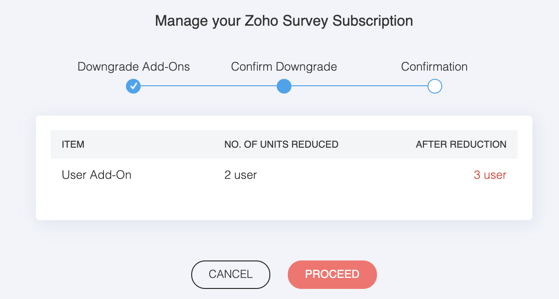Click progress line between first two steps
The height and width of the screenshot is (299, 559).
(209, 86)
